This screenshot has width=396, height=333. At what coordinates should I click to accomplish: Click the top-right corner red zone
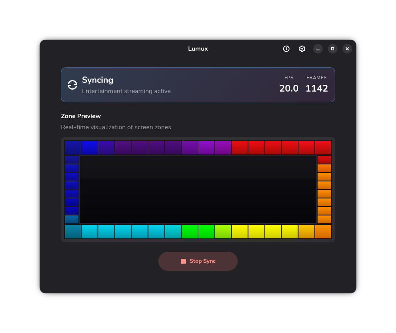pos(323,147)
